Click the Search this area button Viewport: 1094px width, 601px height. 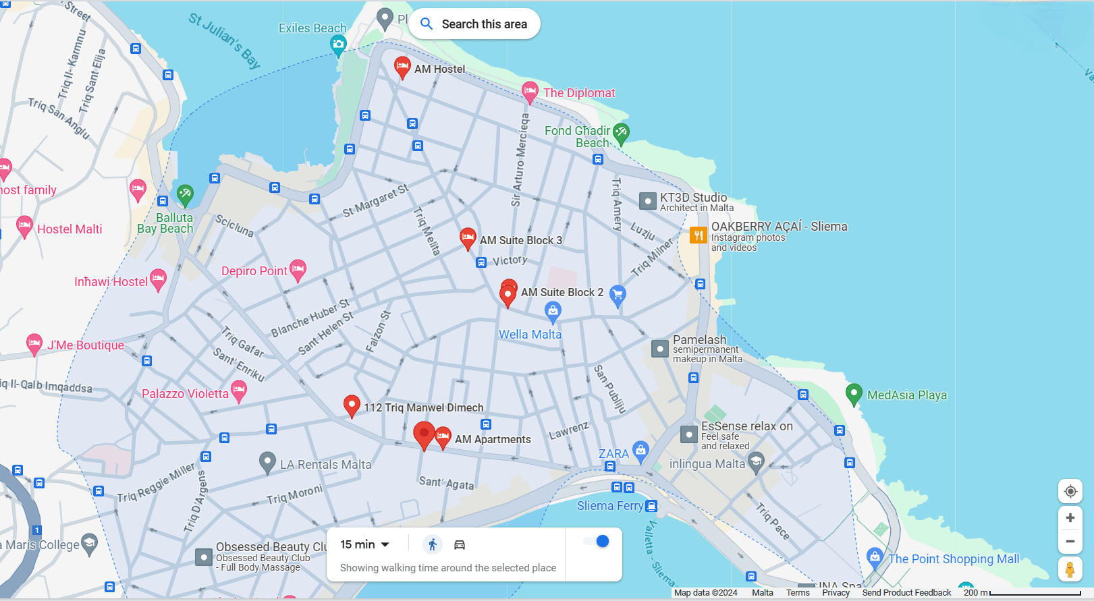(474, 24)
